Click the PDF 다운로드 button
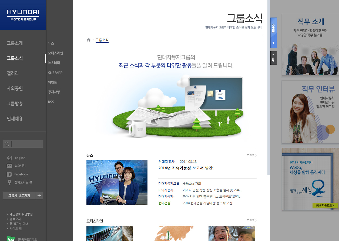The image size is (339, 241). point(325,205)
